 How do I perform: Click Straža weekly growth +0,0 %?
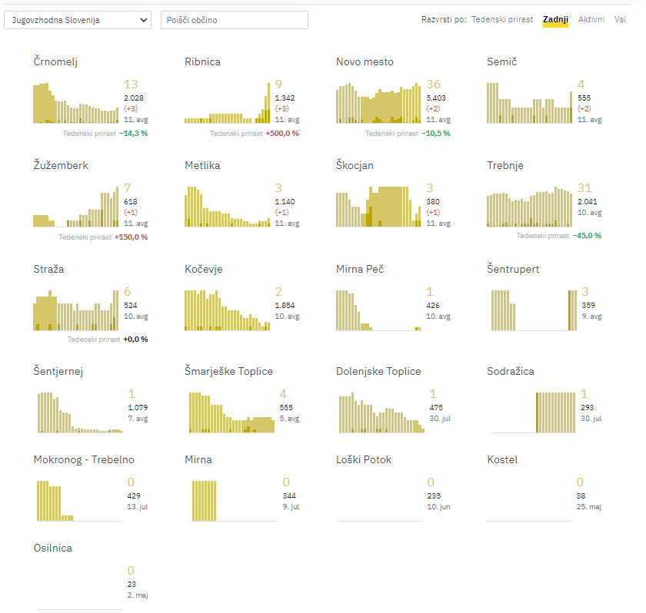[135, 339]
